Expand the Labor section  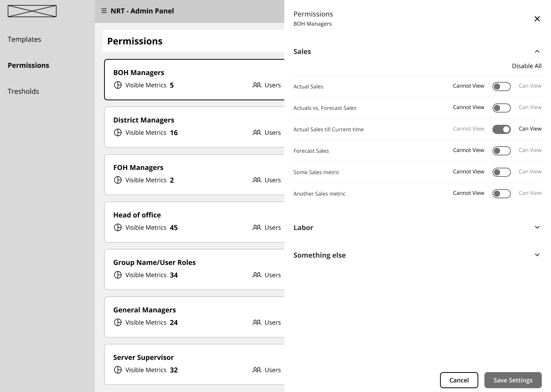(537, 227)
